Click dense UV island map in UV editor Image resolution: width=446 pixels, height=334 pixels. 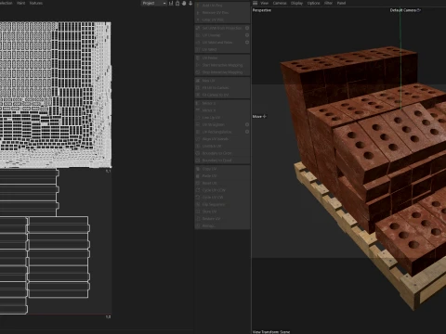coord(55,95)
